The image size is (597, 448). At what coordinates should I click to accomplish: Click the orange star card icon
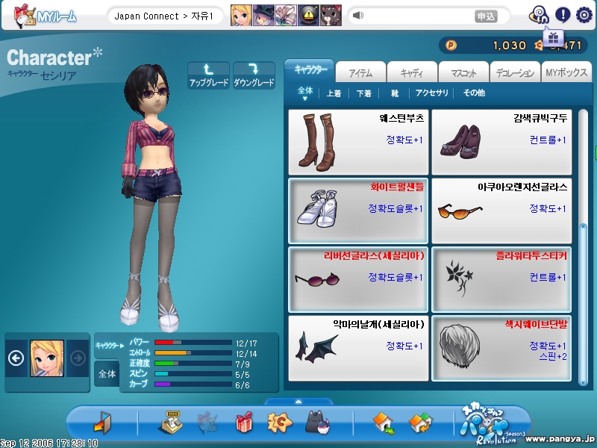279,424
